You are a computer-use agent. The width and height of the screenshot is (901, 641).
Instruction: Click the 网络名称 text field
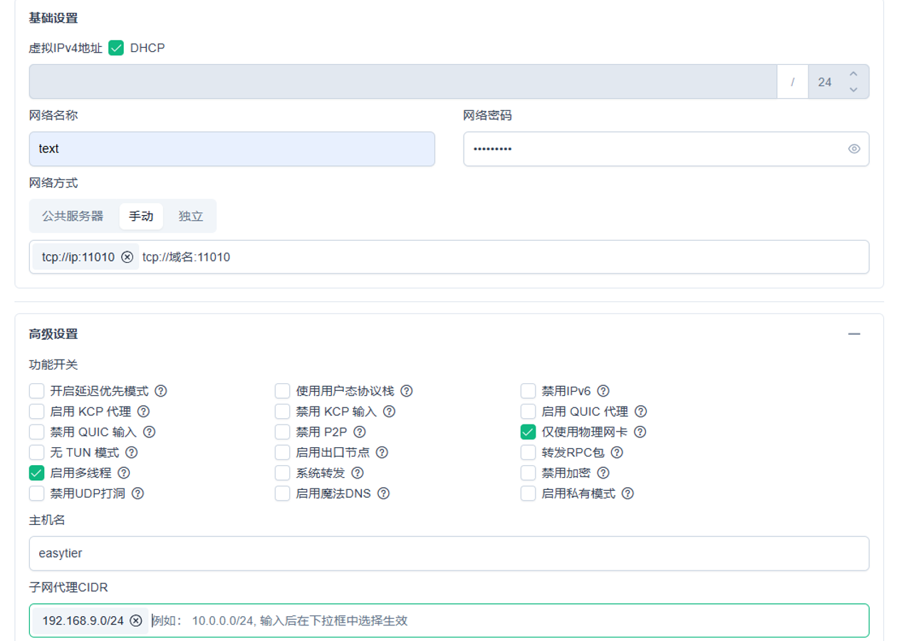tap(231, 149)
